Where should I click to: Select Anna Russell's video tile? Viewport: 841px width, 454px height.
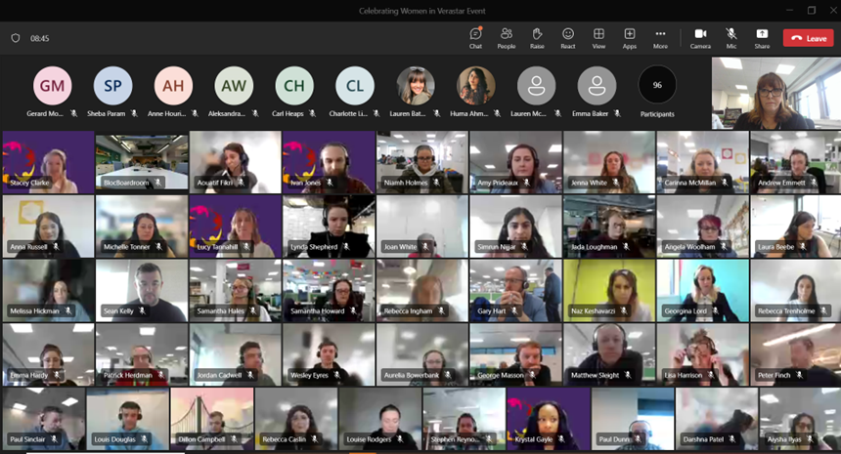click(48, 227)
